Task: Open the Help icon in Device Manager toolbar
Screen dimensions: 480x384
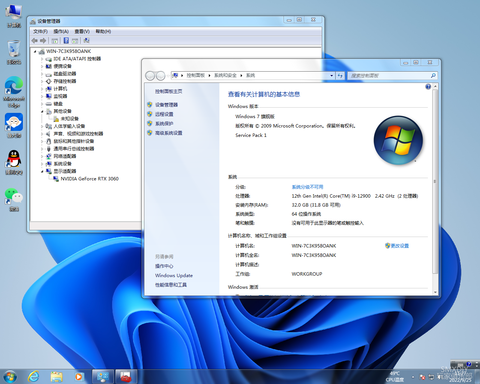Action: point(66,40)
